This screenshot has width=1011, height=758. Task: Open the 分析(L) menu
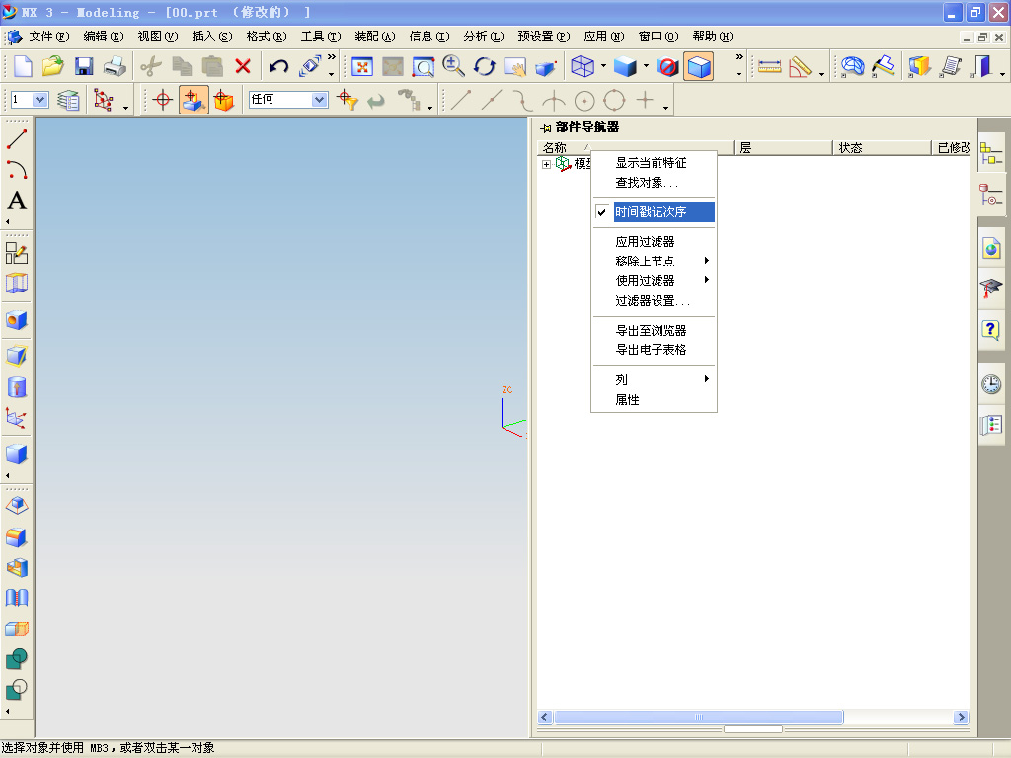(x=484, y=37)
